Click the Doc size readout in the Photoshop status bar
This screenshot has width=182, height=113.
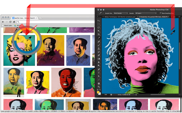(124, 95)
